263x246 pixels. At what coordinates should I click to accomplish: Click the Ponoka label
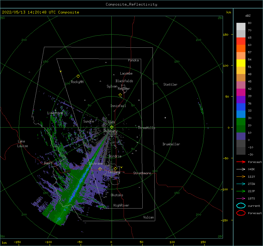point(133,60)
